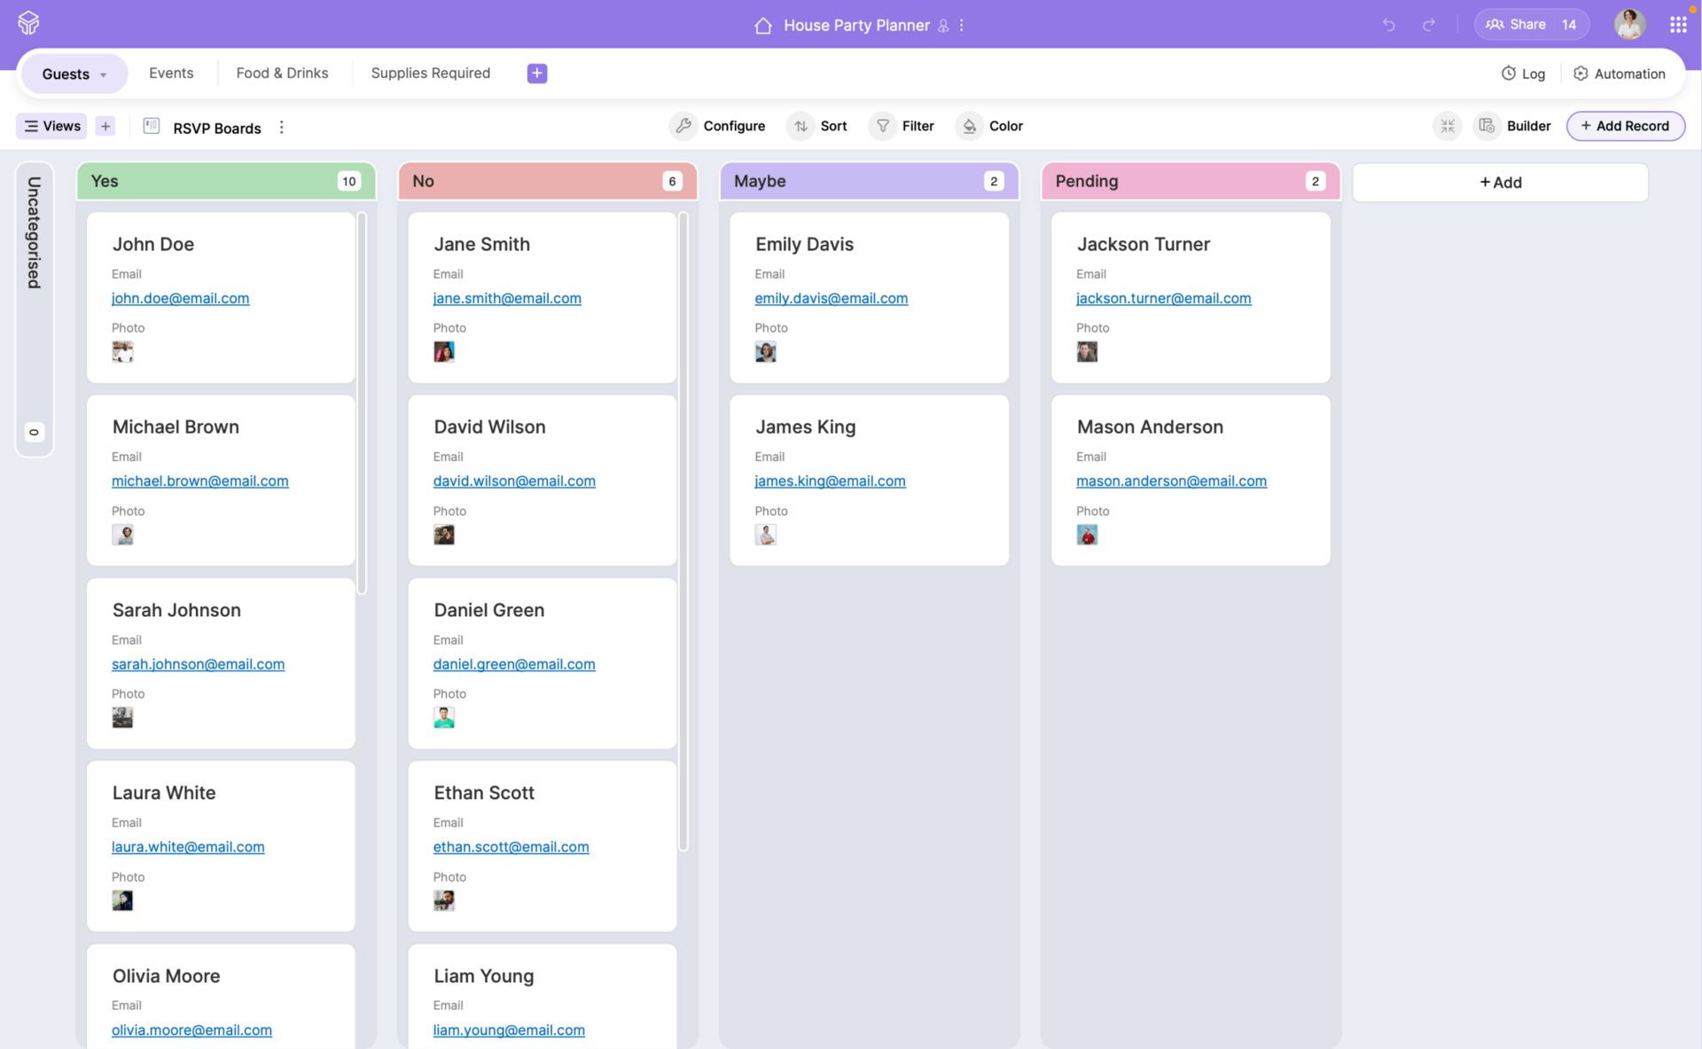Open the Log history panel

pos(1522,74)
